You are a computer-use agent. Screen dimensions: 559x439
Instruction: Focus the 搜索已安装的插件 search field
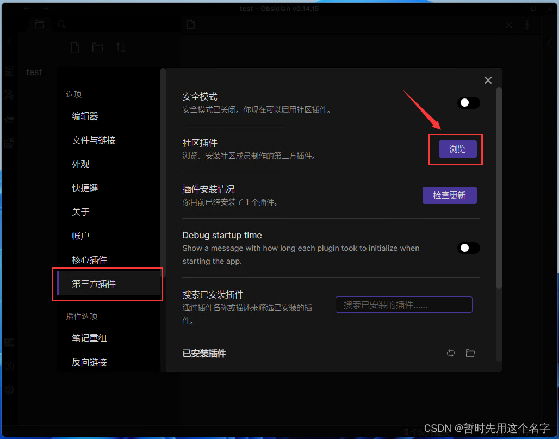[x=403, y=305]
